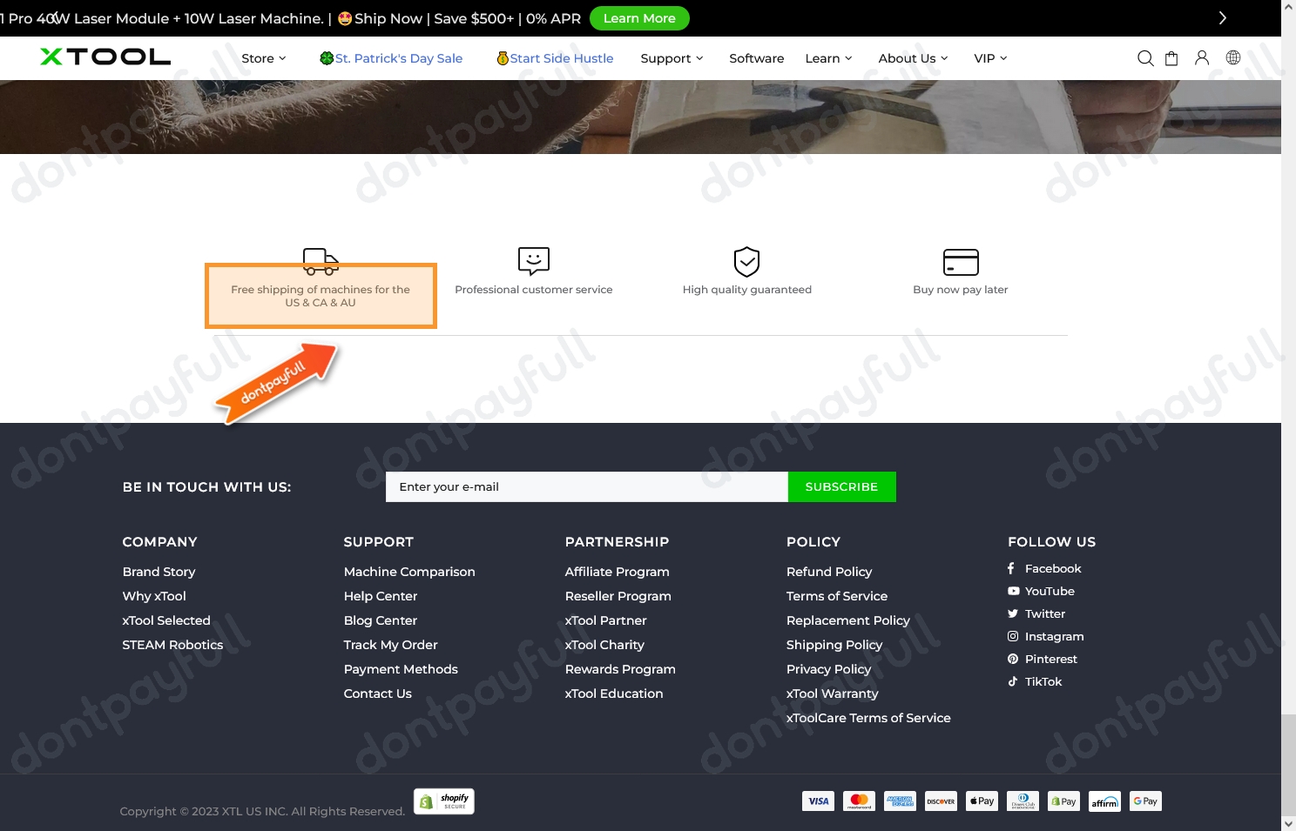Select the Pinterest icon in the footer
Screen dimensions: 1296x831
coord(1012,659)
